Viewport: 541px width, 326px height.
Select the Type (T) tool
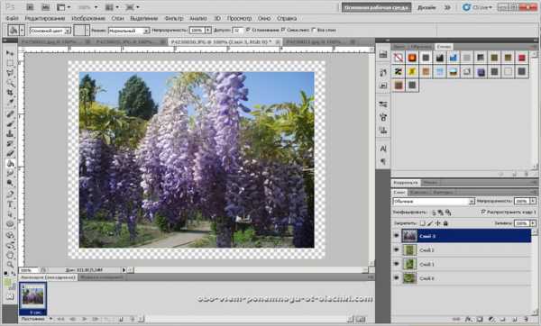point(10,204)
